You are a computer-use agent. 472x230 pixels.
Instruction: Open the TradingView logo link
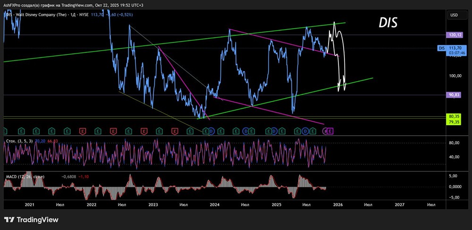[x=31, y=220]
